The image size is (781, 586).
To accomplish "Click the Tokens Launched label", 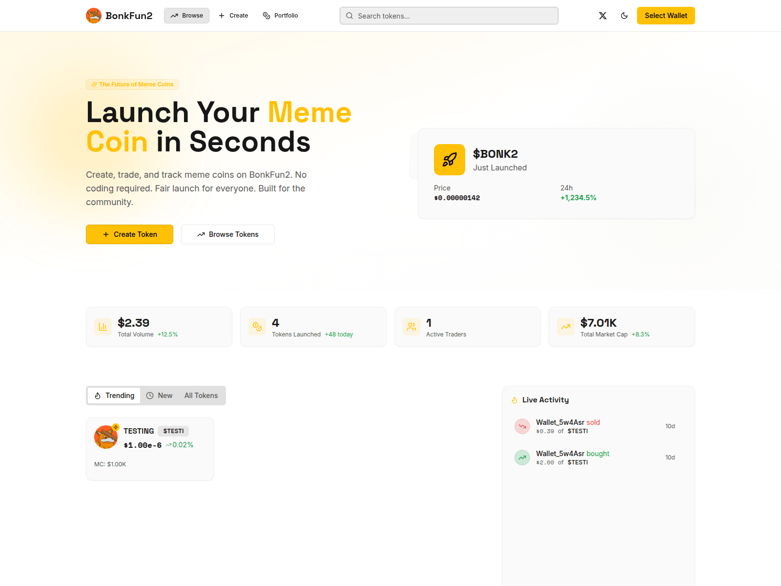I will 296,335.
